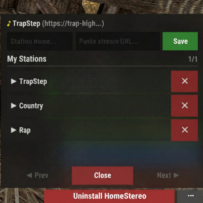The width and height of the screenshot is (203, 203).
Task: Focus the Paste stream URL field
Action: point(118,41)
